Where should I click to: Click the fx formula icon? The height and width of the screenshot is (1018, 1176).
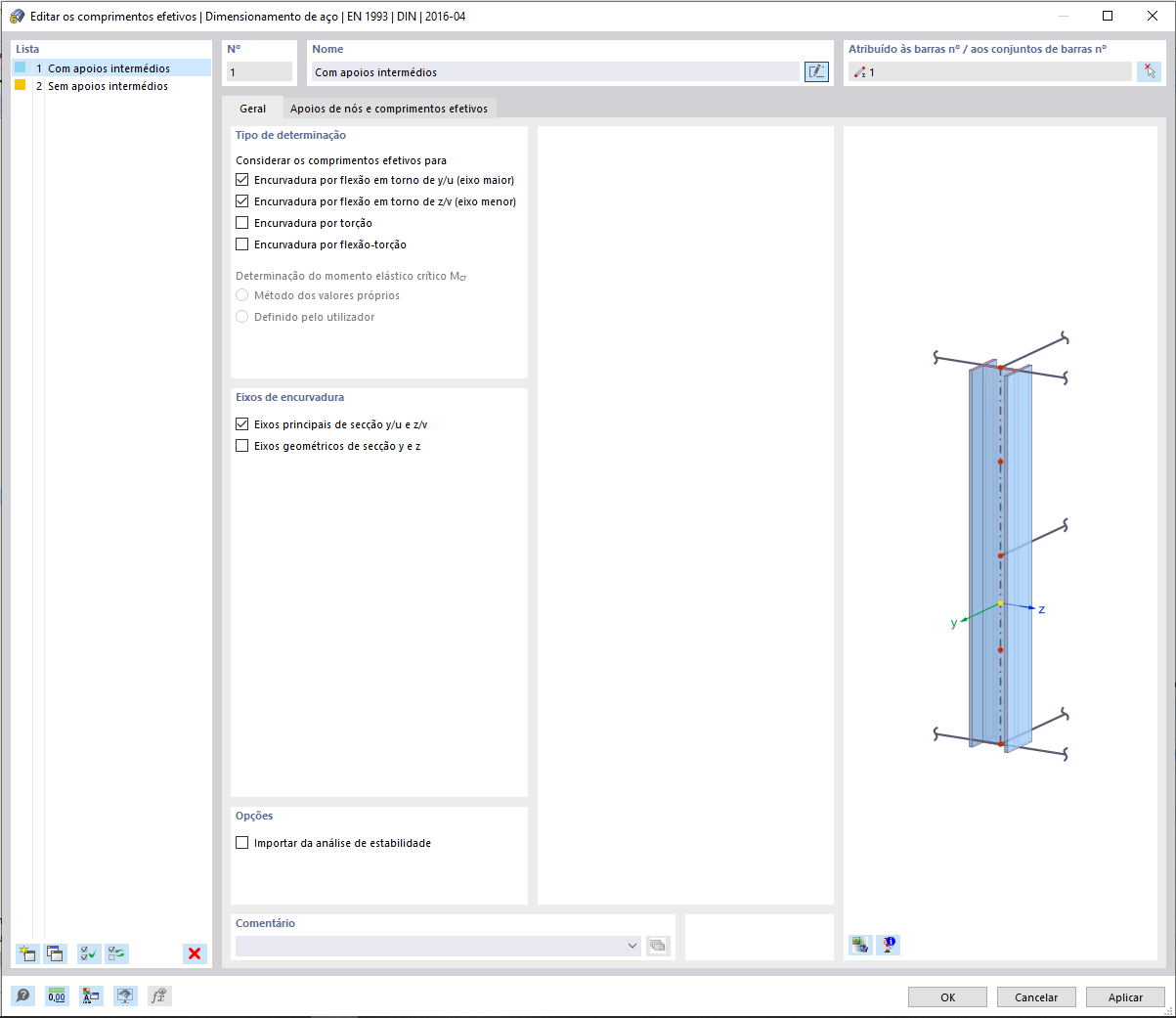(x=159, y=996)
